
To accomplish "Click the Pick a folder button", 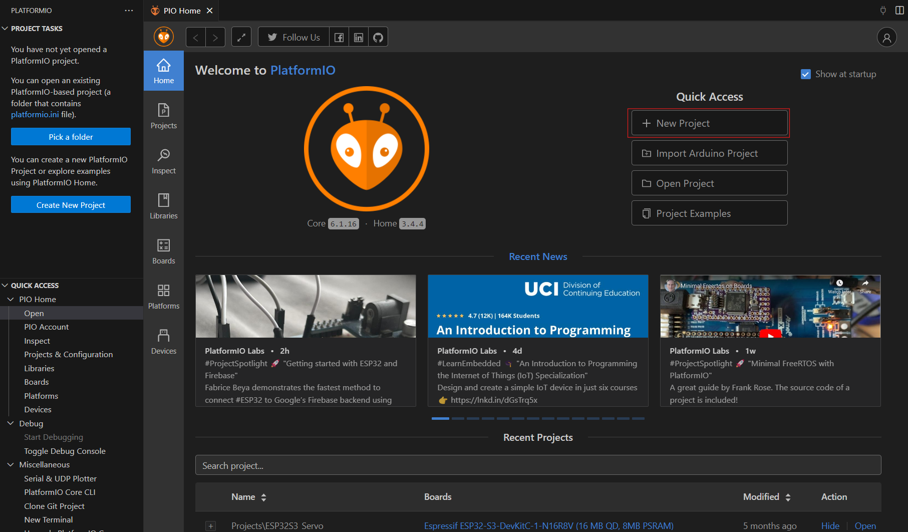I will pyautogui.click(x=71, y=137).
